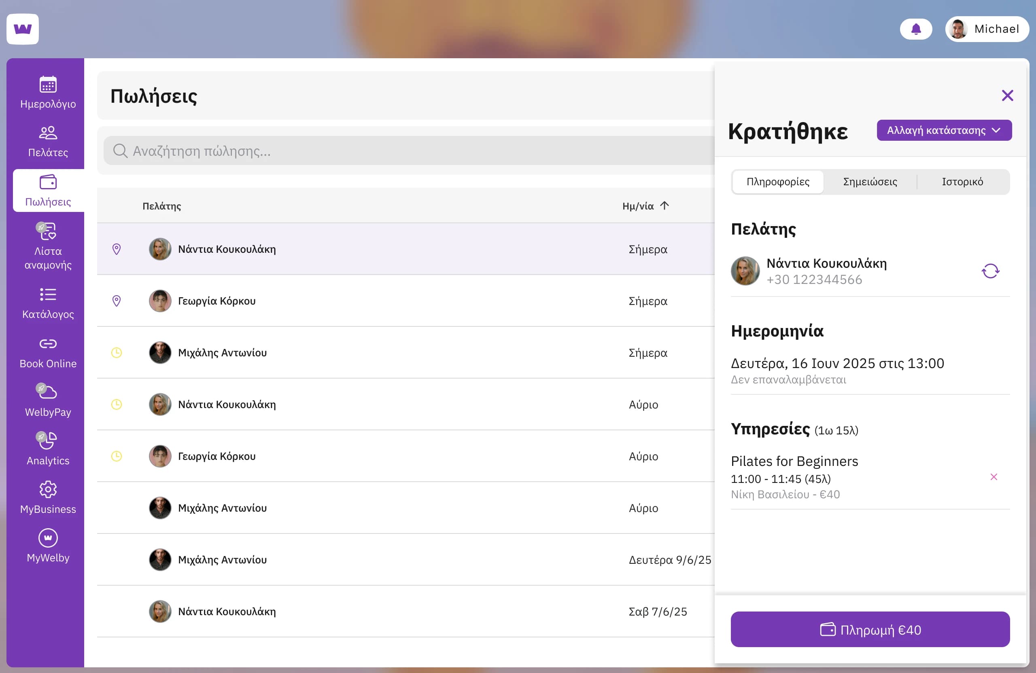The width and height of the screenshot is (1036, 673).
Task: Click the date Δευτέρα, 16 Ιουν 2025 text
Action: point(837,363)
